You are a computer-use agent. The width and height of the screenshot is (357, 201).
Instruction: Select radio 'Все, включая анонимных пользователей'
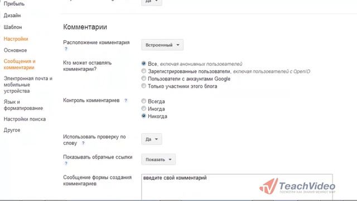click(144, 64)
